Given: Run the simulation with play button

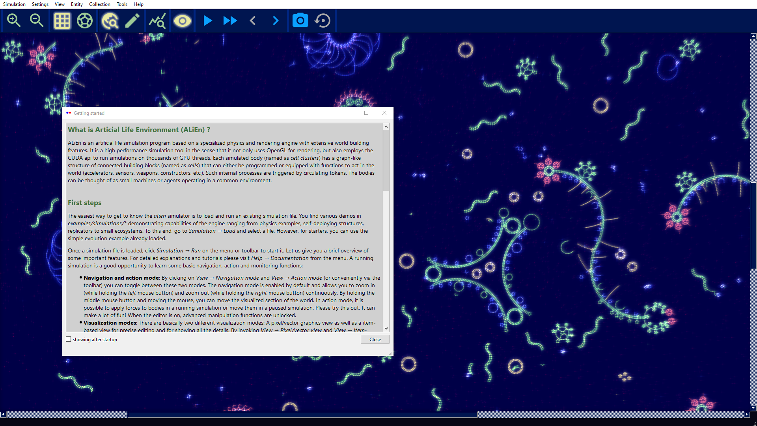Looking at the screenshot, I should pos(207,21).
